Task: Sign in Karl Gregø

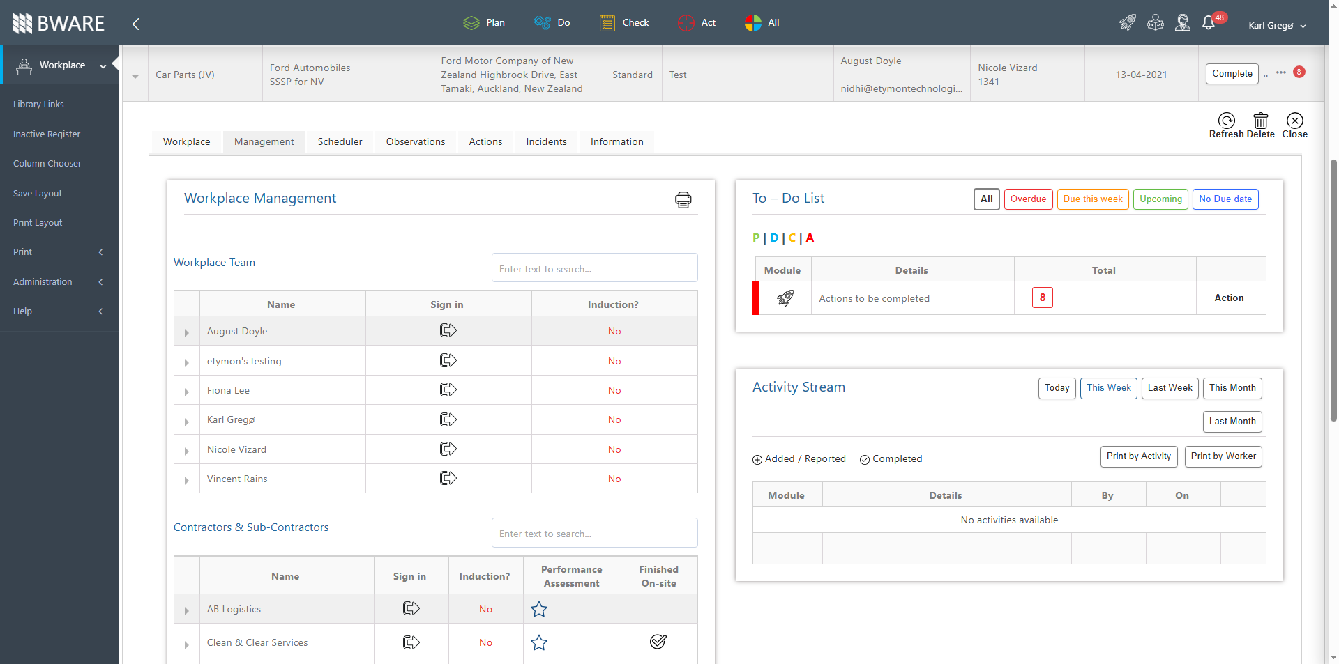Action: [448, 419]
